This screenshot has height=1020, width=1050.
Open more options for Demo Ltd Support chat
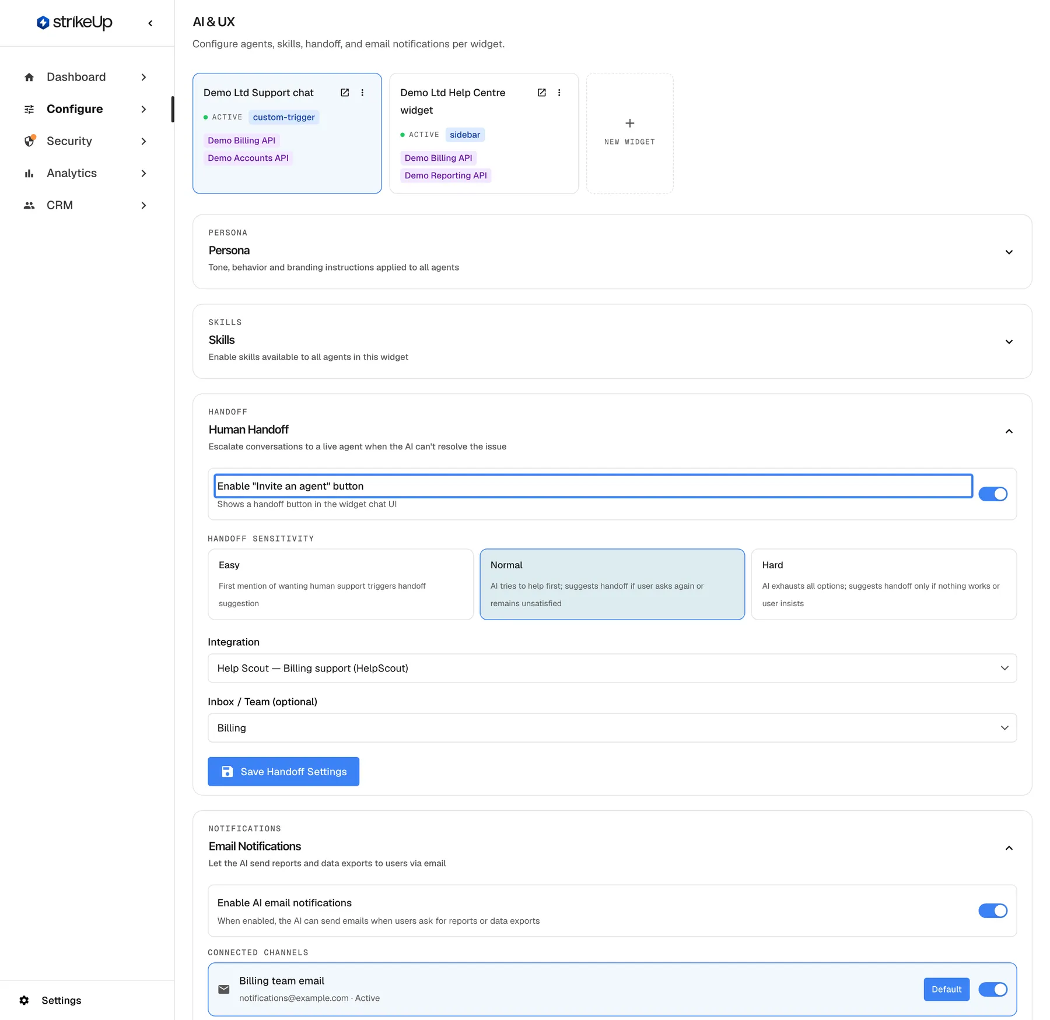pos(362,93)
